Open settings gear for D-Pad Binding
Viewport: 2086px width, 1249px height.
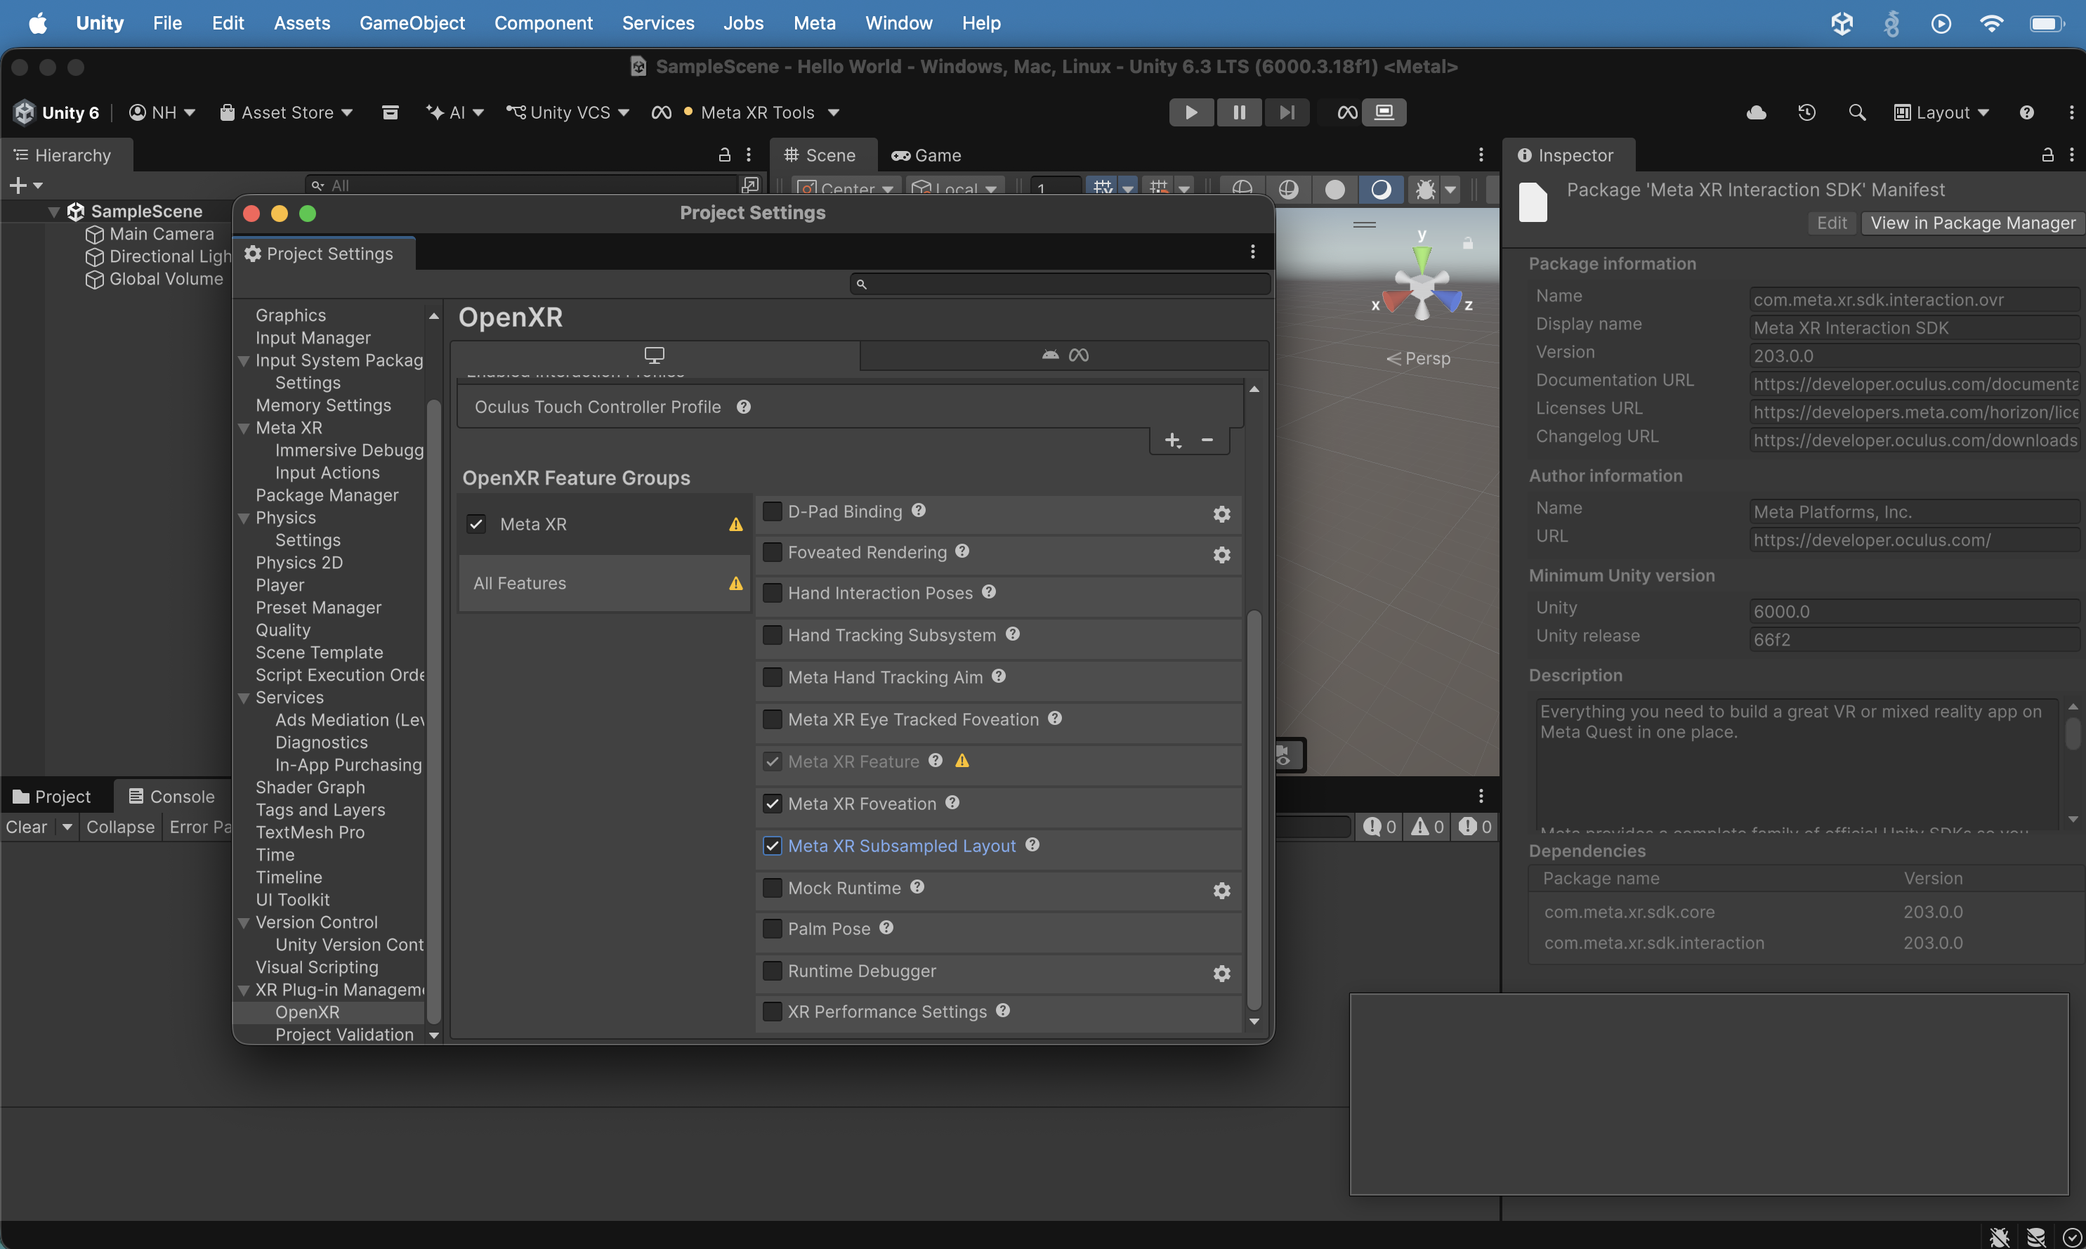pos(1222,514)
